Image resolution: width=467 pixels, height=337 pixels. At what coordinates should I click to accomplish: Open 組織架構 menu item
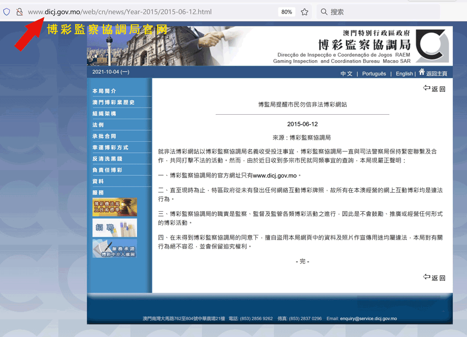[104, 114]
